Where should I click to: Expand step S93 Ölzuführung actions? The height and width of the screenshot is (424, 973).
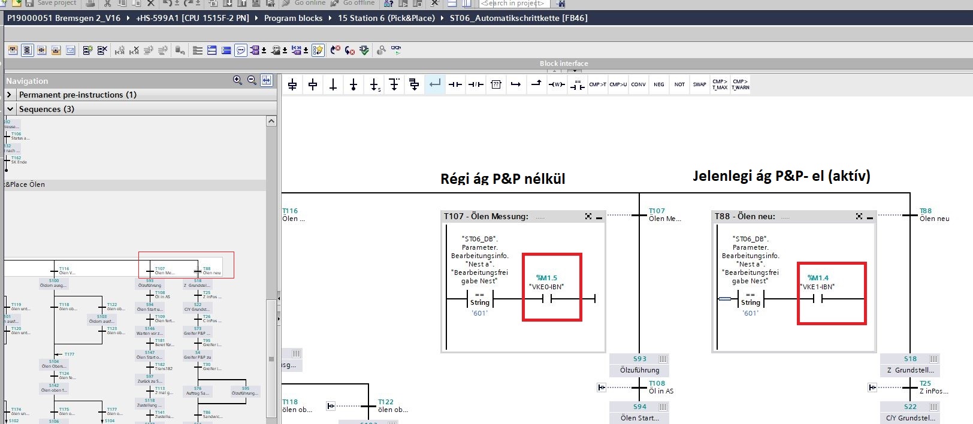(x=663, y=359)
